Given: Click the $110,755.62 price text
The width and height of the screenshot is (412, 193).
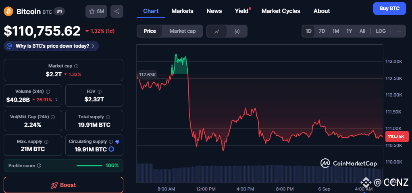Looking at the screenshot, I should point(42,31).
